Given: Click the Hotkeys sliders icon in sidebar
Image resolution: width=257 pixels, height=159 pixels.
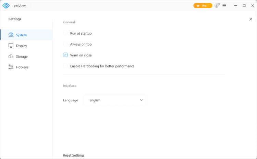Looking at the screenshot, I should (11, 67).
